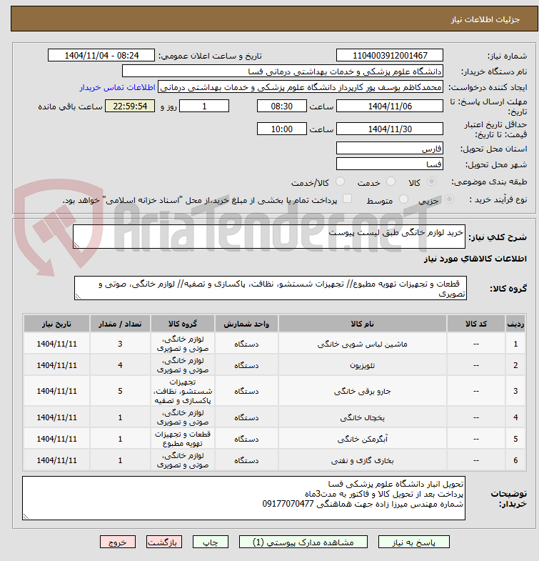Select the متوسط purchase type radio
This screenshot has width=539, height=561.
click(403, 199)
